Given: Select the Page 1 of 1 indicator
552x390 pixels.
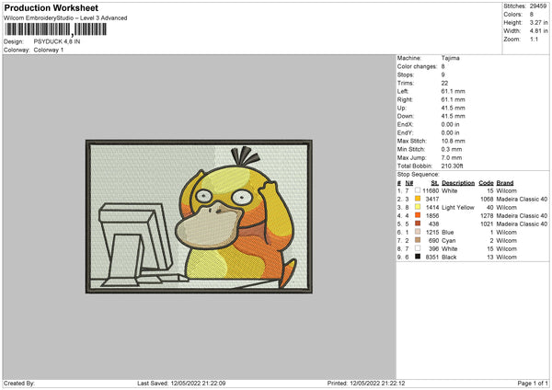Looking at the screenshot, I should point(533,384).
